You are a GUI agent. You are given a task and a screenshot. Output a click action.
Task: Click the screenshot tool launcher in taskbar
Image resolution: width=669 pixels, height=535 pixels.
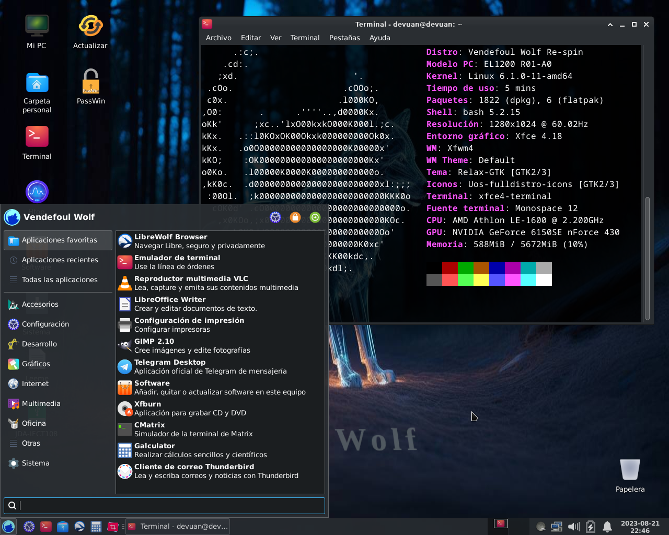pyautogui.click(x=113, y=527)
